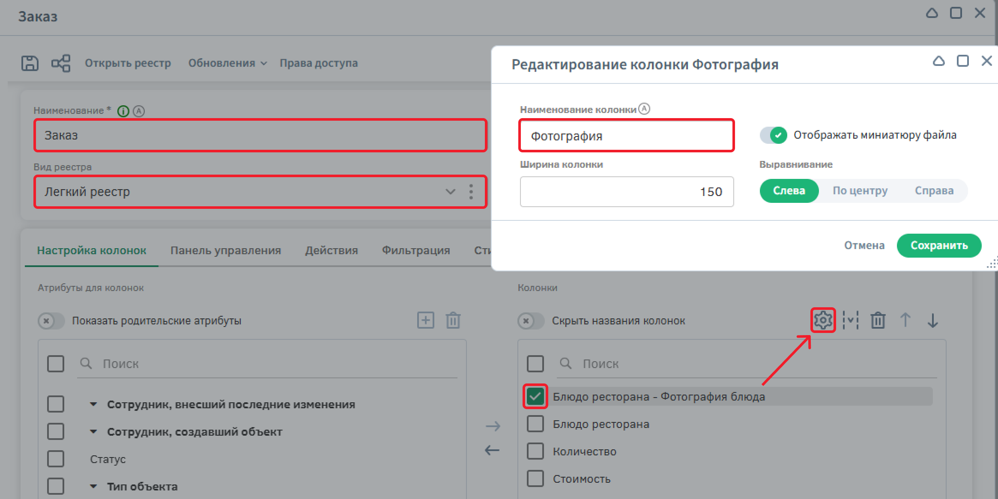Screen dimensions: 998x499
Task: Open the Обновления dropdown menu
Action: coord(227,63)
